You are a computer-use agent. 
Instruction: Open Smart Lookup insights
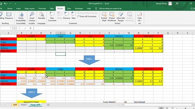[32, 17]
